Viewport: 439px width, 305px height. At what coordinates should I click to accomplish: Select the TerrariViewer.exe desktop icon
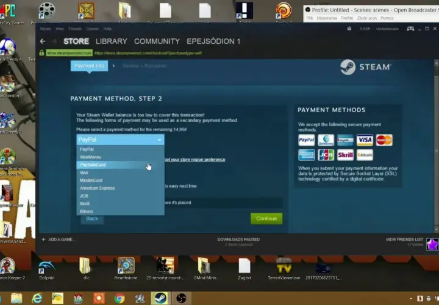coord(284,268)
